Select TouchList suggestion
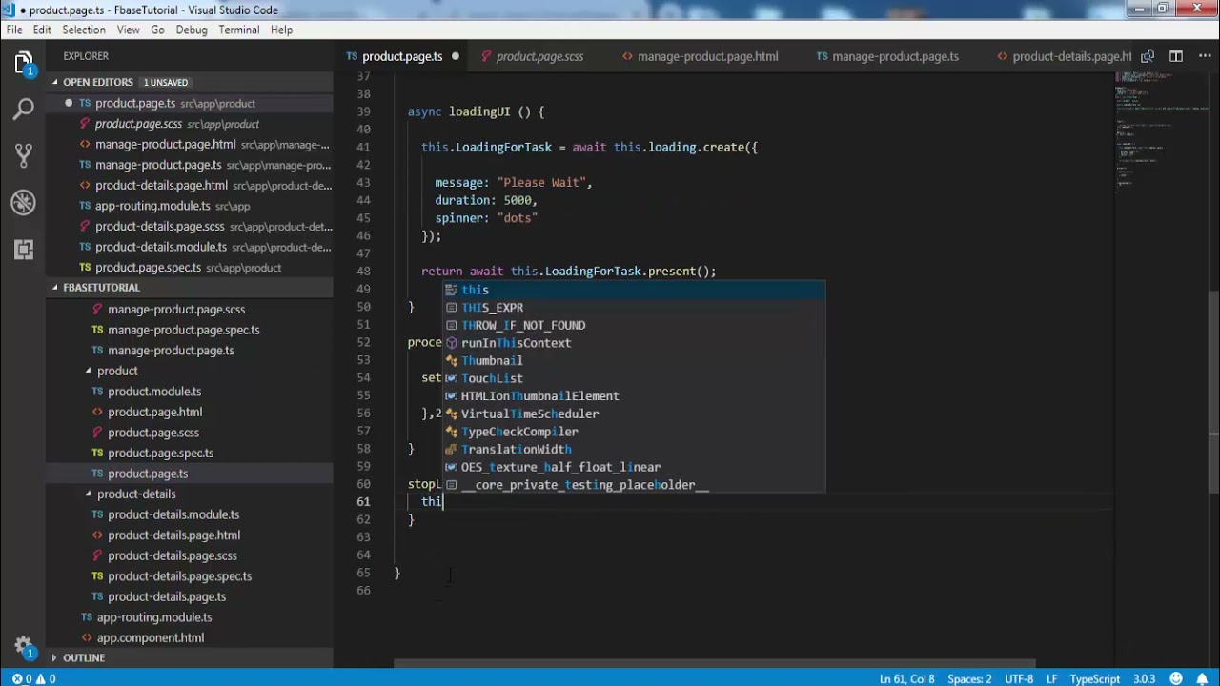The height and width of the screenshot is (686, 1220). (634, 378)
